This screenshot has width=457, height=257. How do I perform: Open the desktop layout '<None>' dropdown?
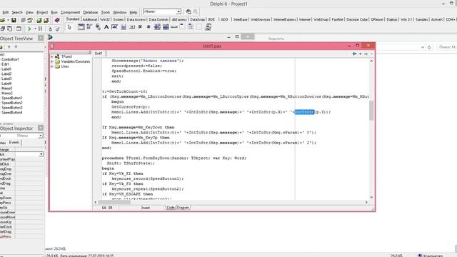(179, 11)
